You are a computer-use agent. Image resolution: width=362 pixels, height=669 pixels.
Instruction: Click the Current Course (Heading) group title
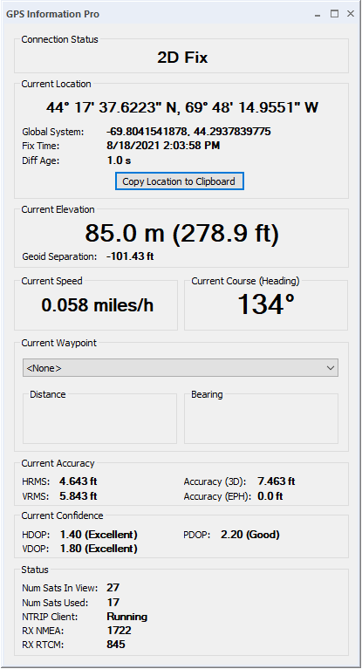pyautogui.click(x=245, y=281)
